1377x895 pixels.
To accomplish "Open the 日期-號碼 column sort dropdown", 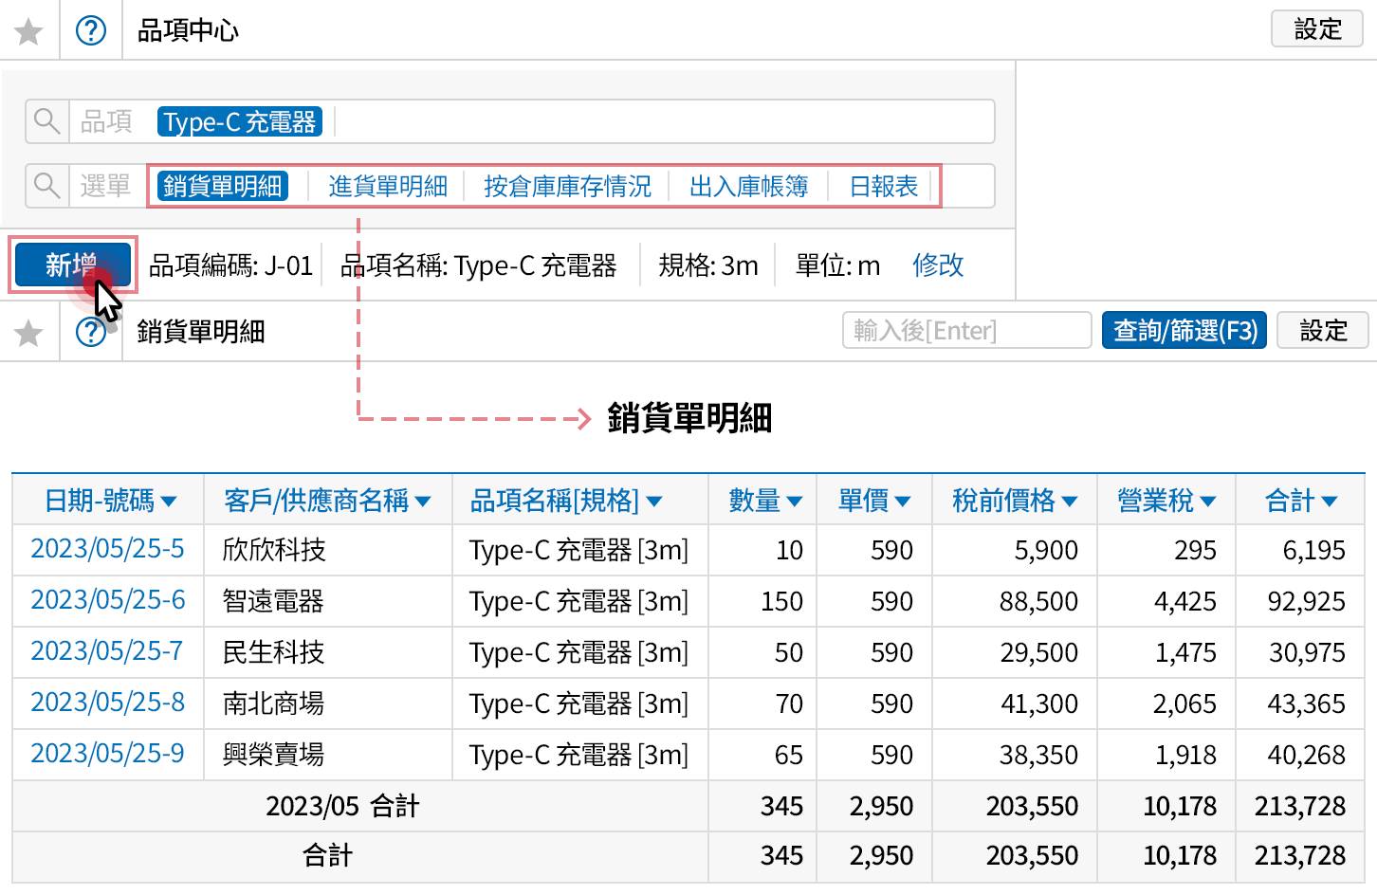I will click(x=171, y=500).
